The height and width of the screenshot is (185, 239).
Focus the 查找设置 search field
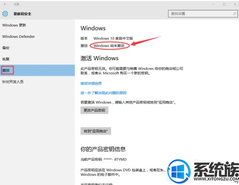click(203, 13)
